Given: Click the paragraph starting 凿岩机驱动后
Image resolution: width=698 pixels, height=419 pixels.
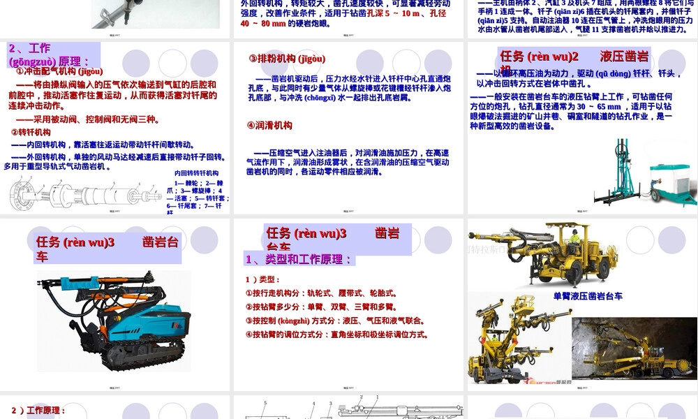Looking at the screenshot, I should (x=350, y=88).
